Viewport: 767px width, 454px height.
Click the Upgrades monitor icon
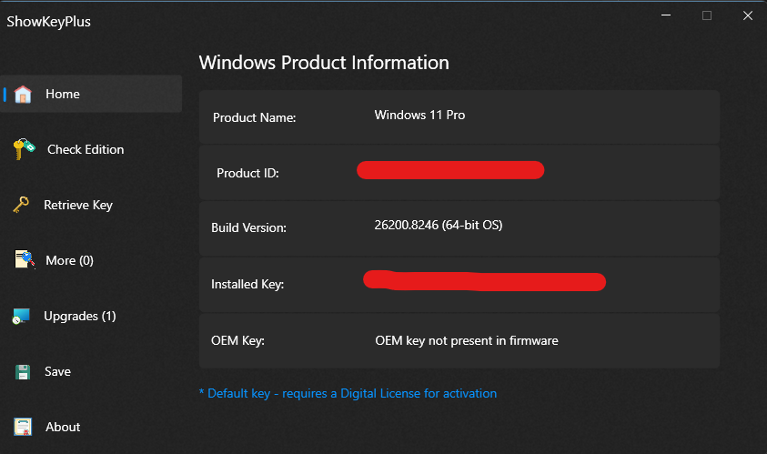click(x=22, y=316)
